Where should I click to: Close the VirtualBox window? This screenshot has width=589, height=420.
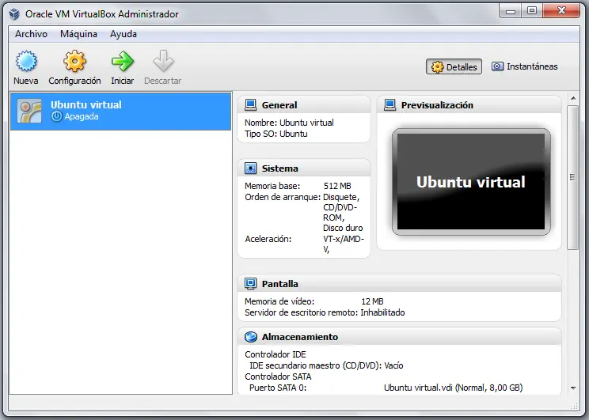[x=561, y=11]
